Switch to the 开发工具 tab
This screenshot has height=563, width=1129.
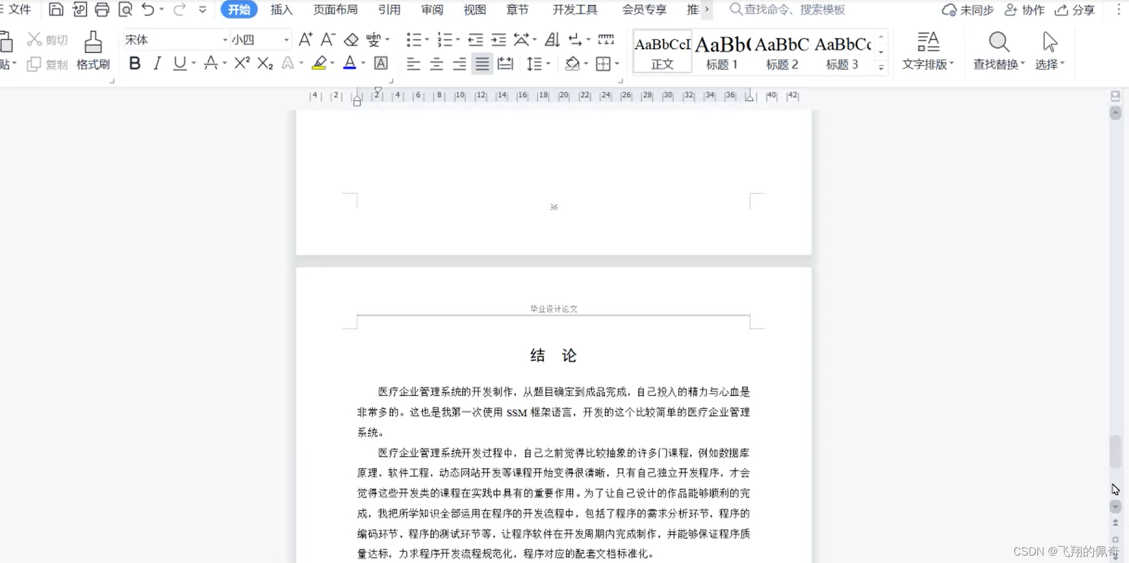tap(575, 9)
